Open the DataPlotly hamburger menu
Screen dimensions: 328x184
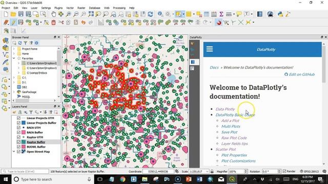click(x=210, y=49)
